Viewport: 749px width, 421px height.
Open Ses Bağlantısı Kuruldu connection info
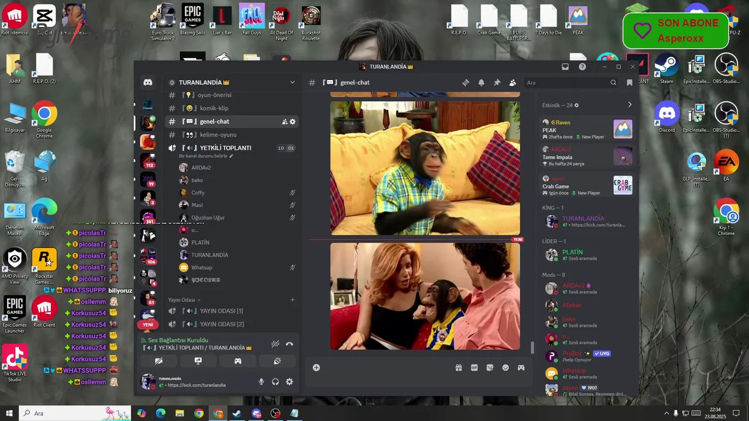coord(178,340)
